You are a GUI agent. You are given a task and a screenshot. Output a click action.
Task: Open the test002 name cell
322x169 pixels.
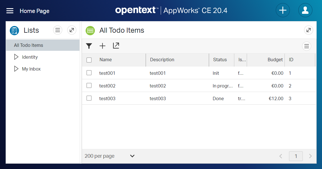coord(107,86)
